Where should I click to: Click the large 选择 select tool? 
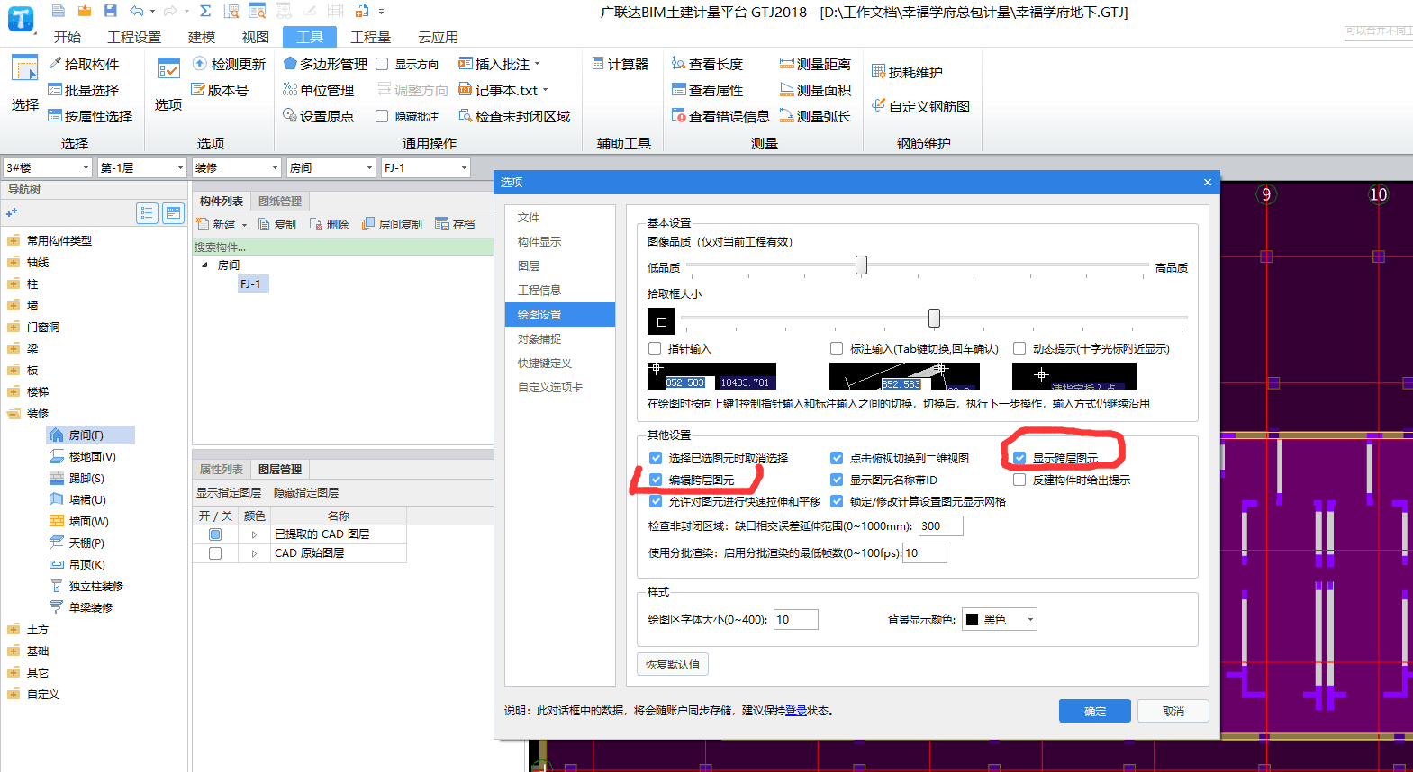tap(25, 83)
